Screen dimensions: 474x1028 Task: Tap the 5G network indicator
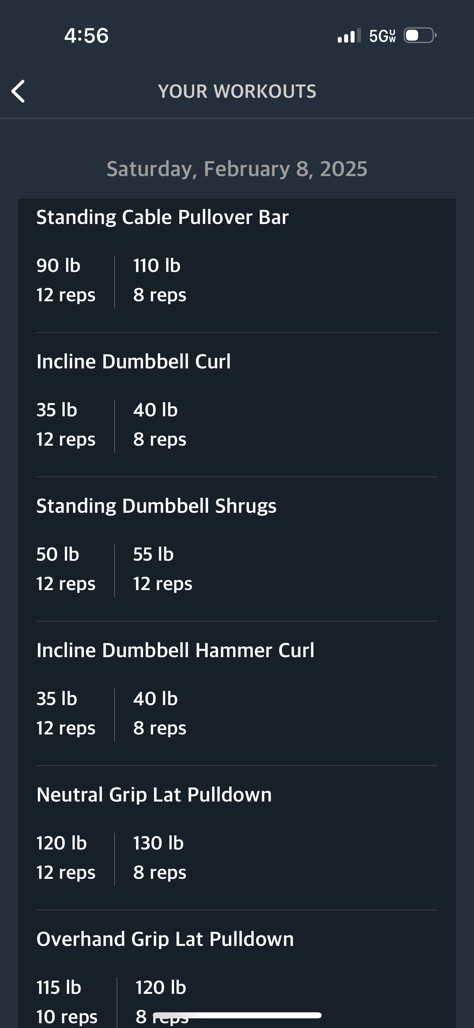[x=382, y=36]
